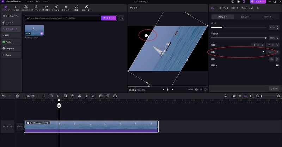The image size is (282, 147).
Task: Open the 設定 settings menu
Action: (x=38, y=1)
